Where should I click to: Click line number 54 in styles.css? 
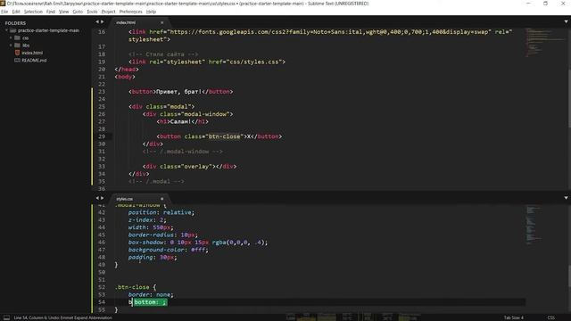102,302
